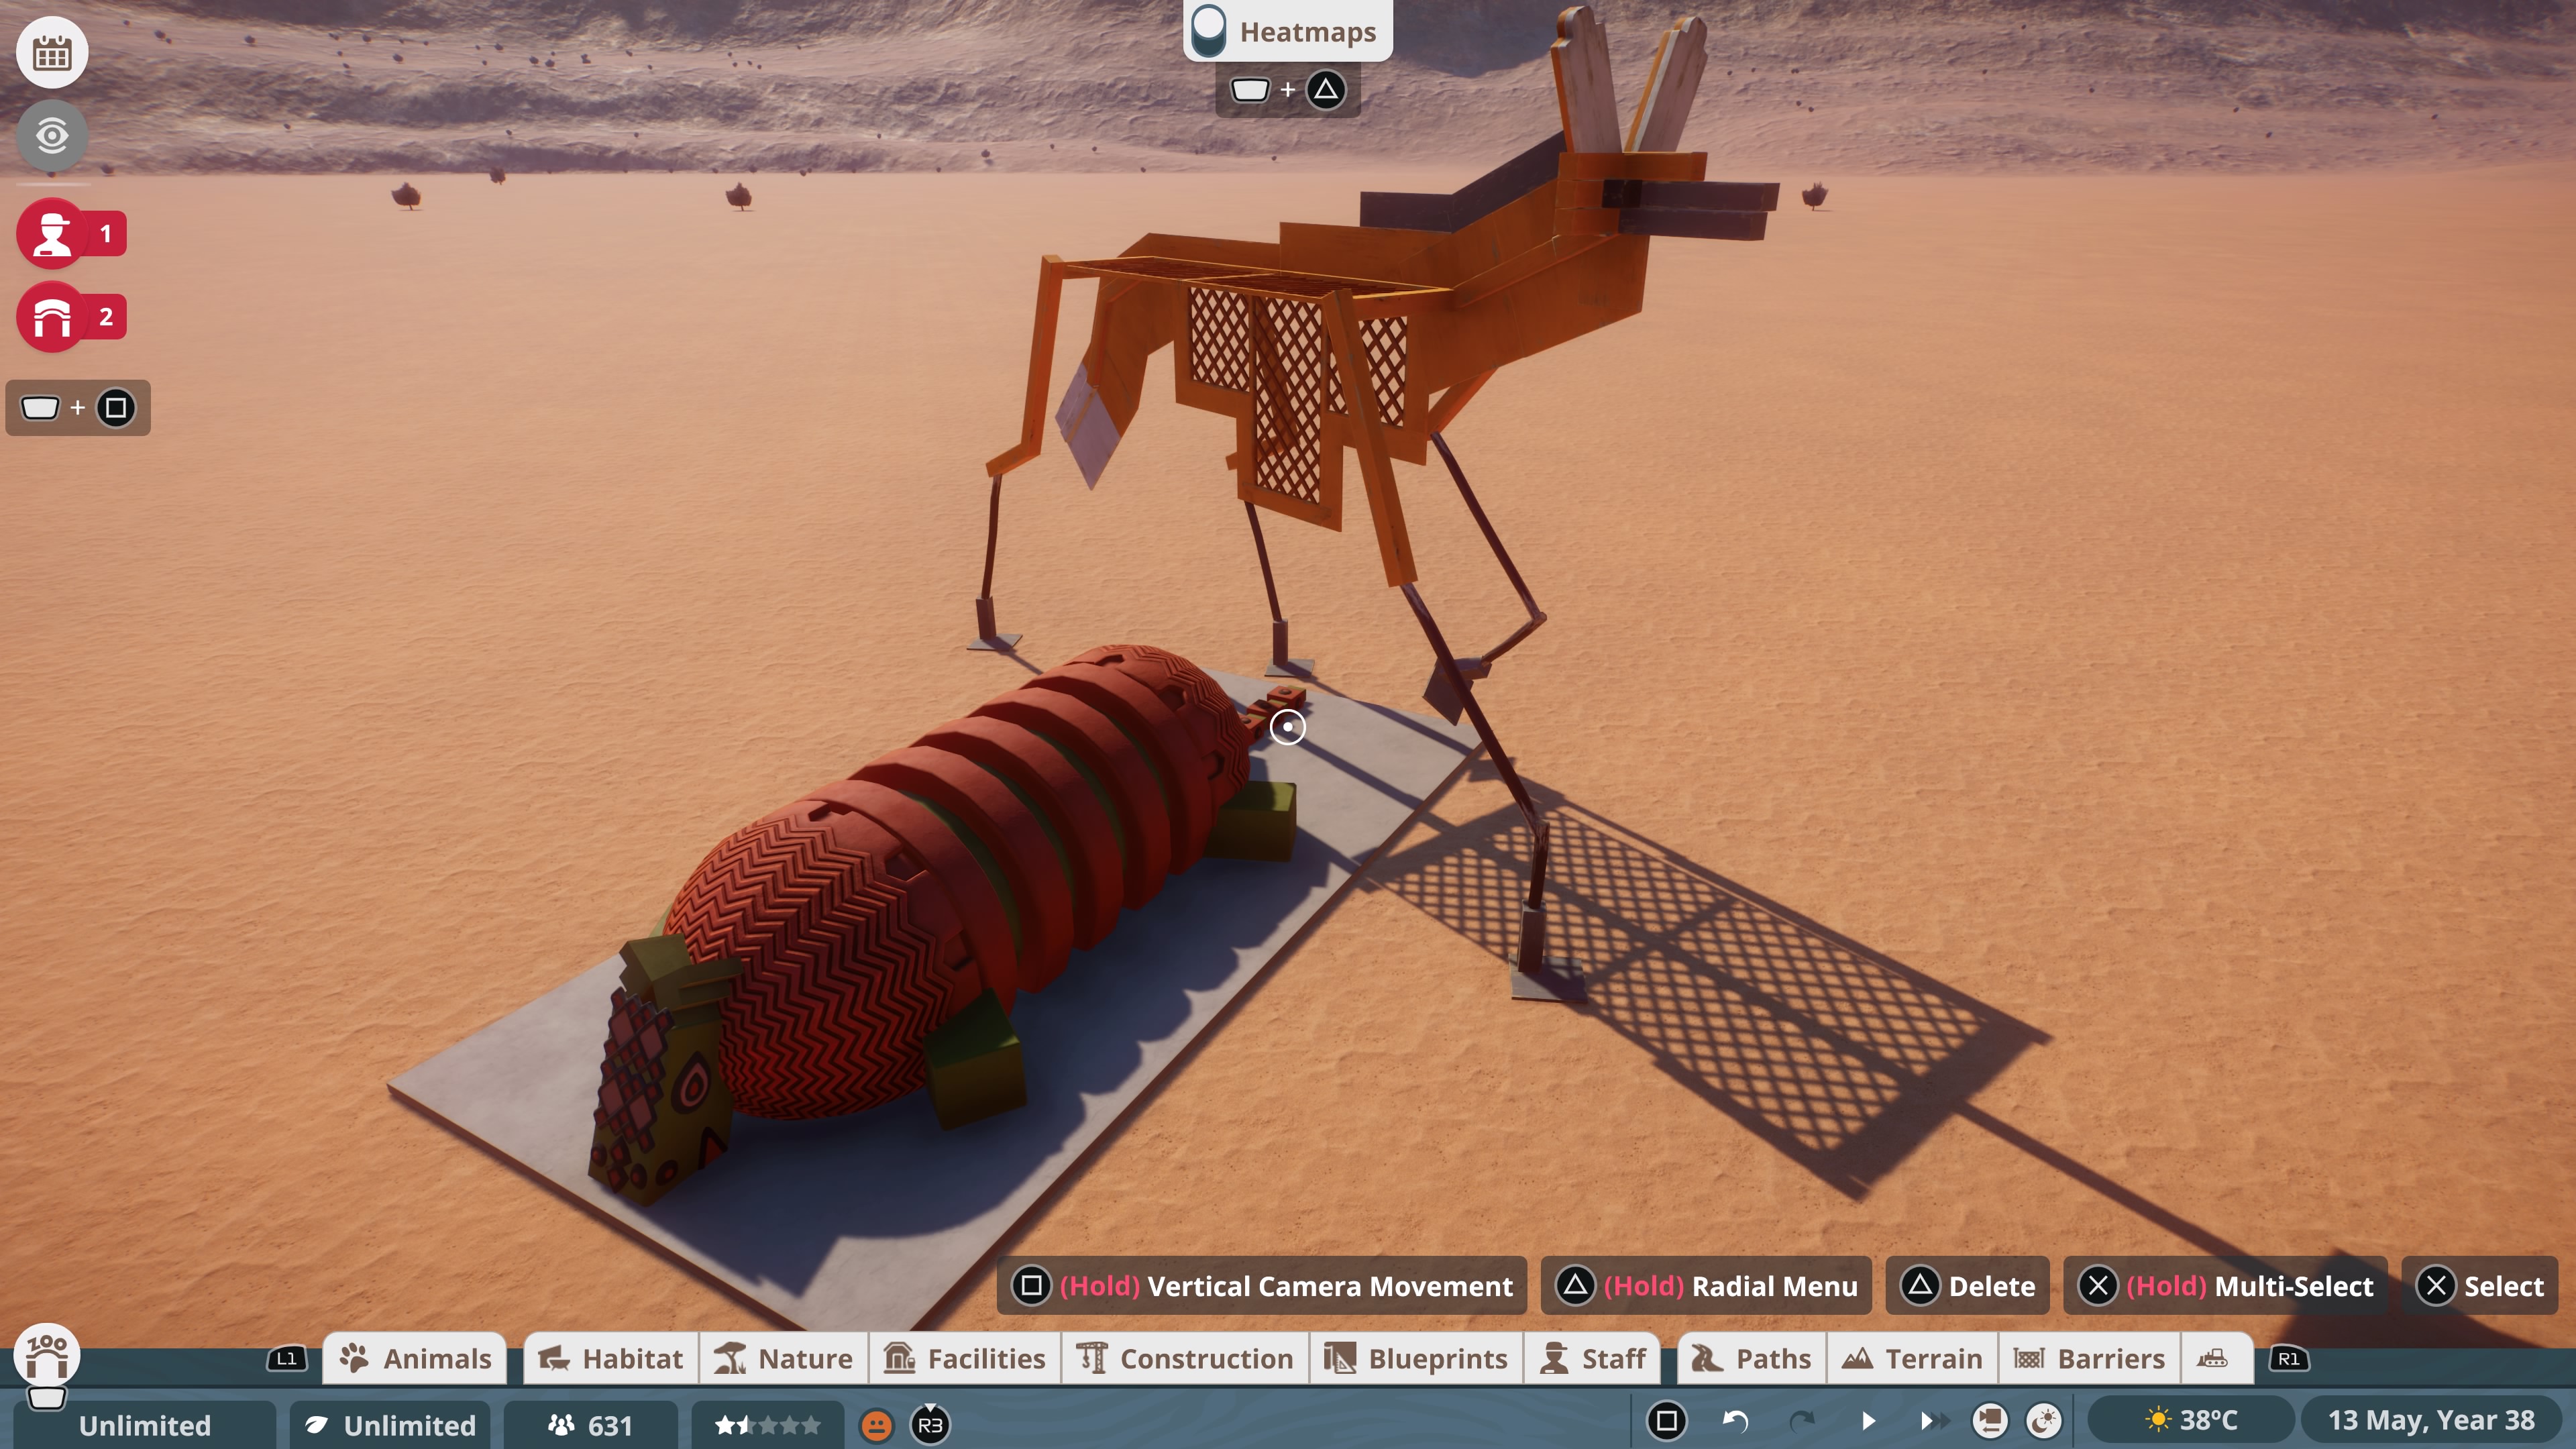
Task: Open the Facilities tab
Action: pyautogui.click(x=965, y=1358)
